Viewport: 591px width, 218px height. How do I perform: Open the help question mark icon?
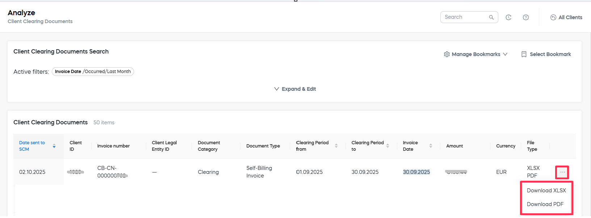526,17
